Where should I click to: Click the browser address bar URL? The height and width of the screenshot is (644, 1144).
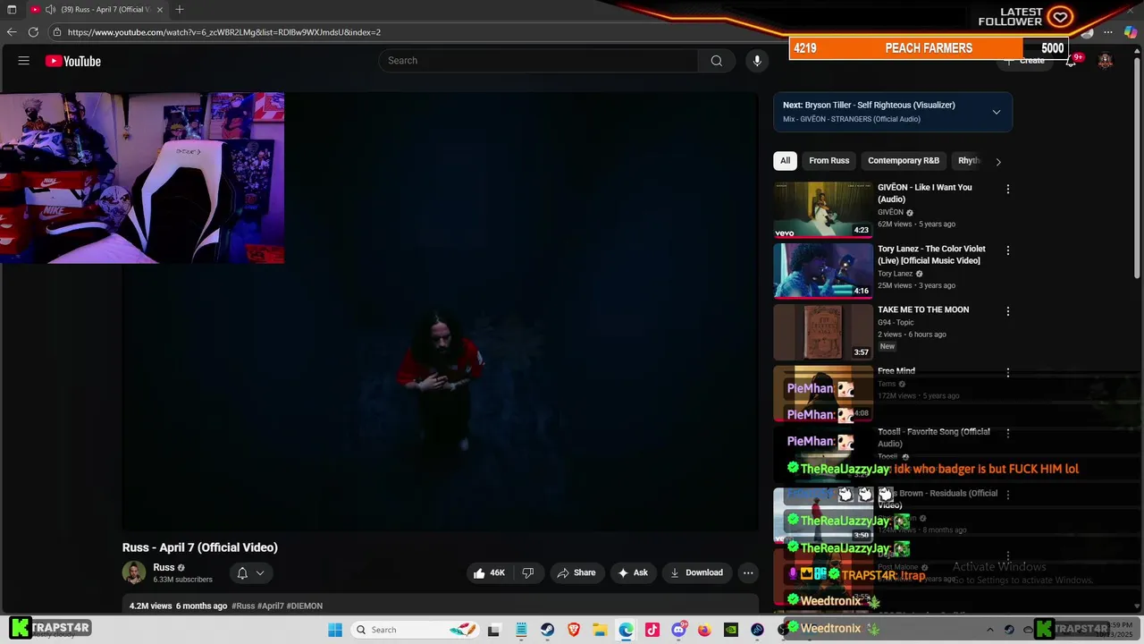223,32
